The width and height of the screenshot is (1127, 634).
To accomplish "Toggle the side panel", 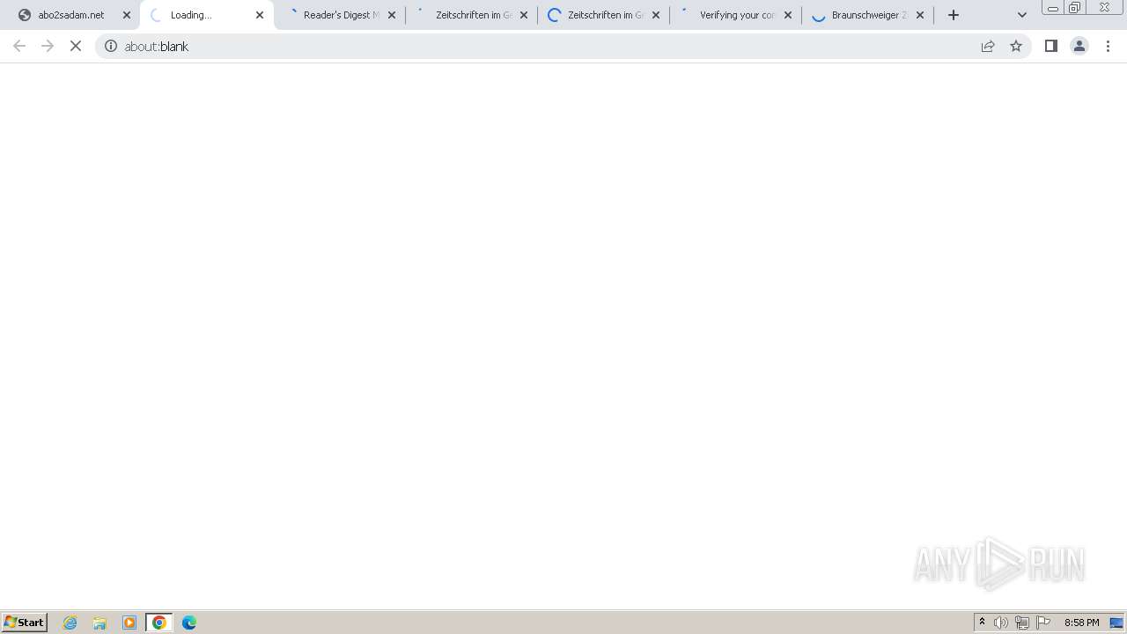I will (1051, 46).
